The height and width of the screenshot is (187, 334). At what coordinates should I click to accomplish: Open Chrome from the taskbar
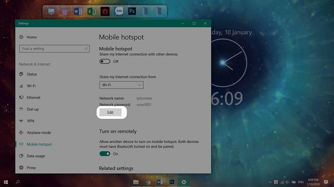pyautogui.click(x=148, y=182)
